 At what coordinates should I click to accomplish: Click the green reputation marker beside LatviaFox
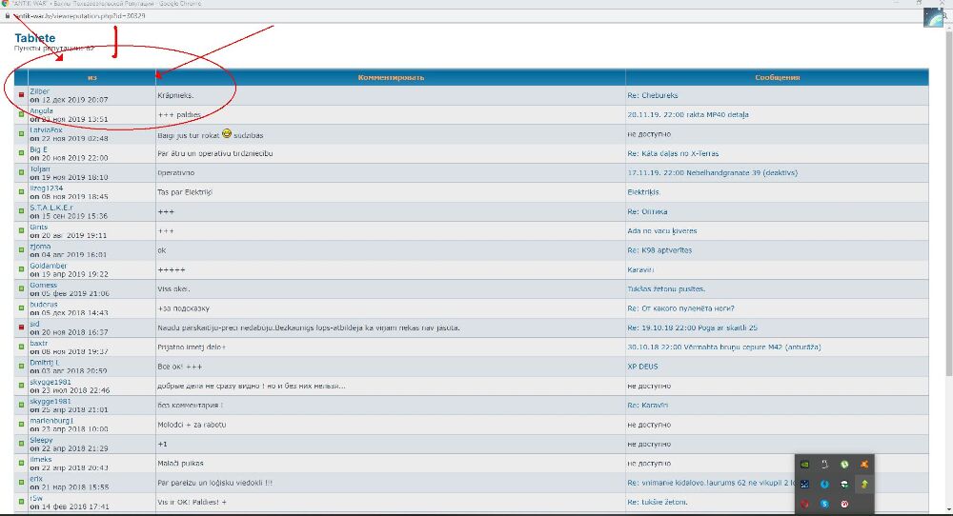[21, 134]
